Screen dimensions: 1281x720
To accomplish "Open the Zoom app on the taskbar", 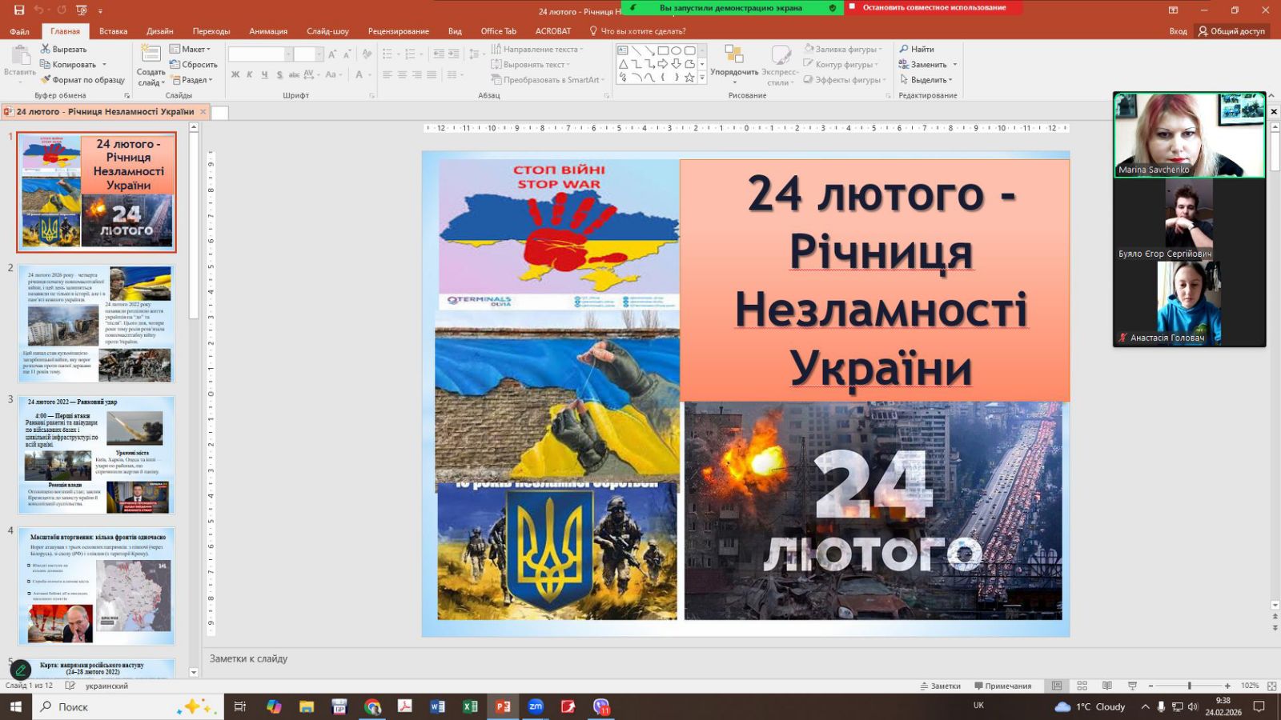I will tap(536, 706).
